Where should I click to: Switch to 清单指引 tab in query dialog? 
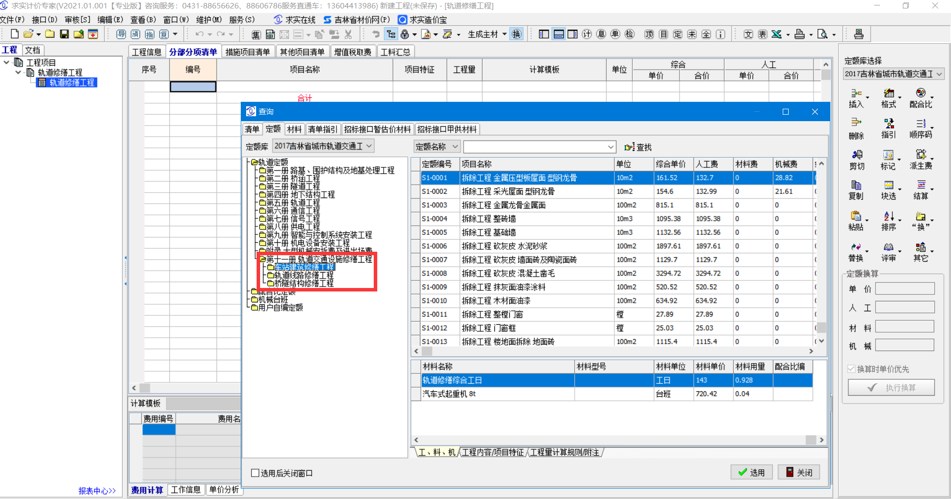(x=322, y=129)
